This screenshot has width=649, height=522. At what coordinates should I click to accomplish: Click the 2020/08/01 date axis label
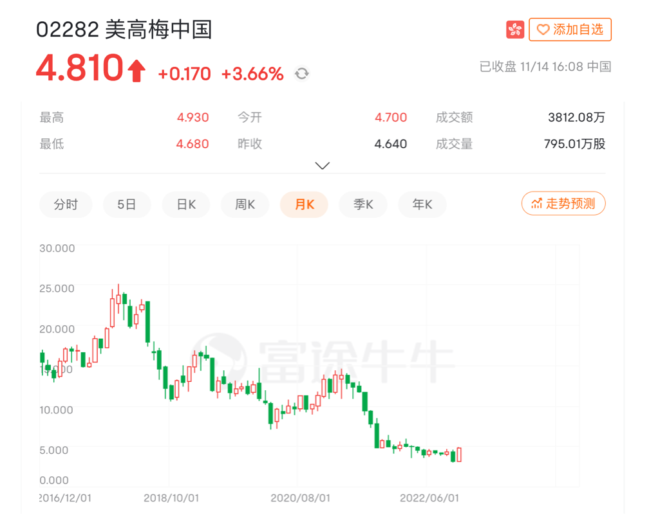[300, 498]
